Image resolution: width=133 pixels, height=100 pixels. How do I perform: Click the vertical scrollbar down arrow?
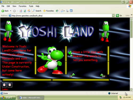(x=131, y=89)
